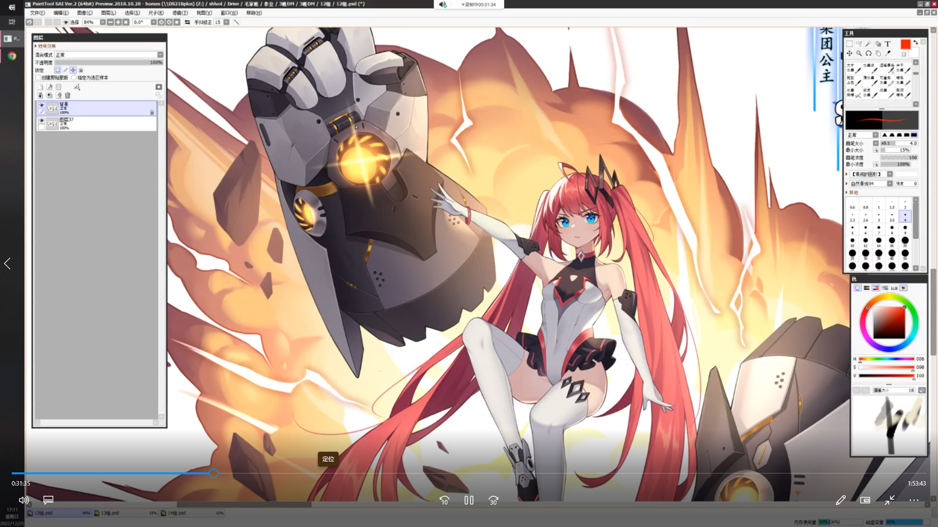This screenshot has width=938, height=527.
Task: Reset zoom with the square button after plus
Action: click(x=126, y=22)
